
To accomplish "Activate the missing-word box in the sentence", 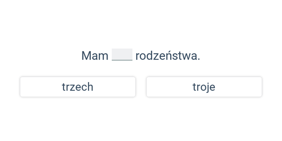I will (122, 55).
